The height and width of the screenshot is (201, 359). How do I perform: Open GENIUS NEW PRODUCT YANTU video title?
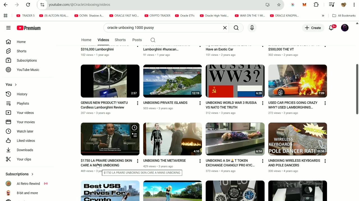click(x=104, y=105)
